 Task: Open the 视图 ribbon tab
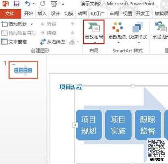[127, 14]
